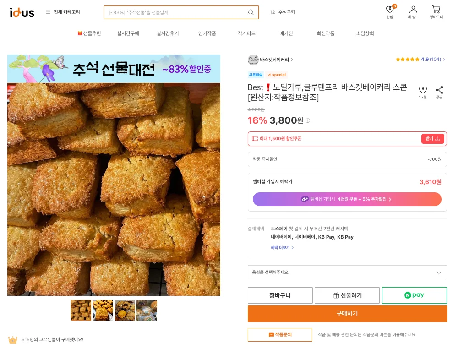453x349 pixels.
Task: Select the second product thumbnail
Action: click(103, 310)
